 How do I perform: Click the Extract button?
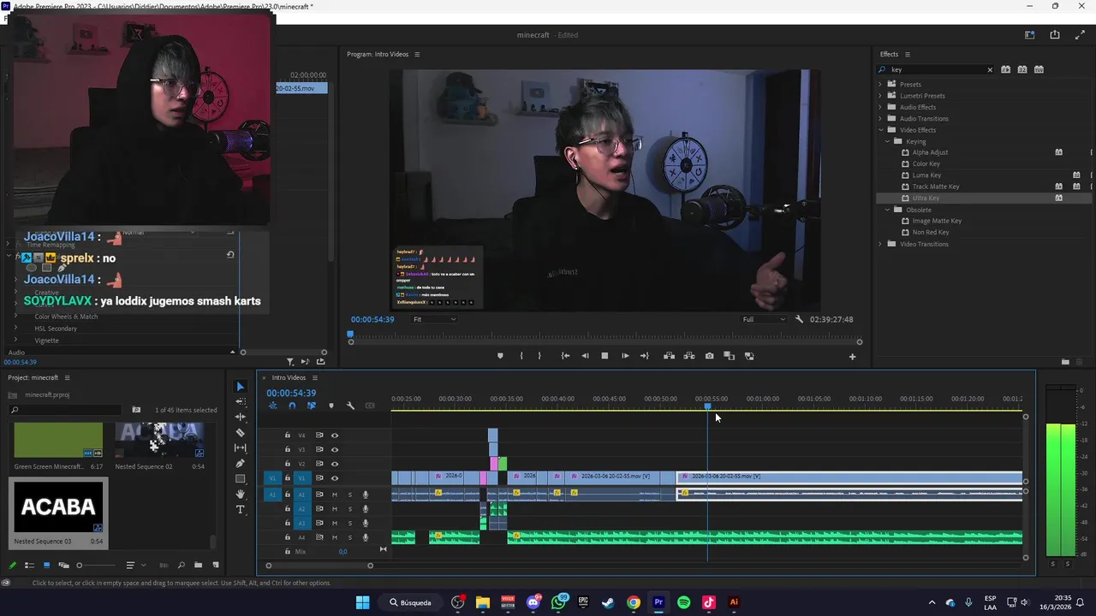[x=688, y=356]
